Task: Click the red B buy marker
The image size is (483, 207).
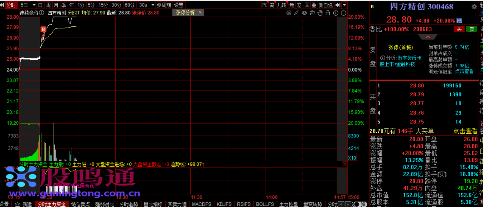Action: pyautogui.click(x=43, y=30)
